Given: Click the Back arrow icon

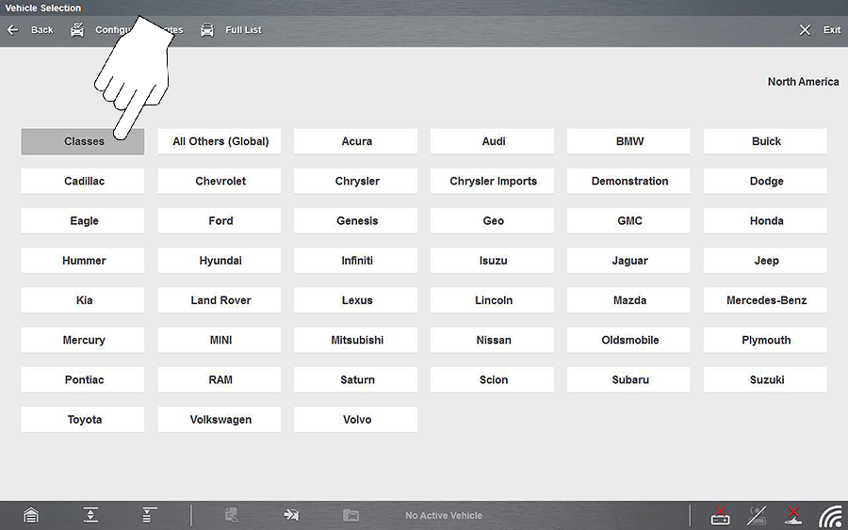Looking at the screenshot, I should [13, 30].
